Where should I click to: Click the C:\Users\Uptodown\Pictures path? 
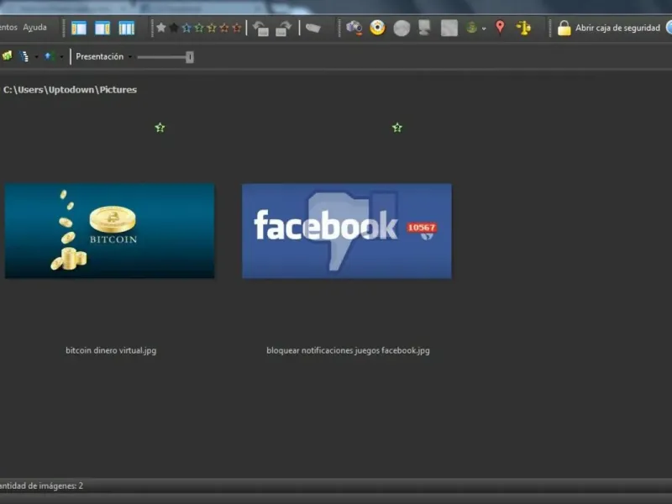tap(70, 90)
